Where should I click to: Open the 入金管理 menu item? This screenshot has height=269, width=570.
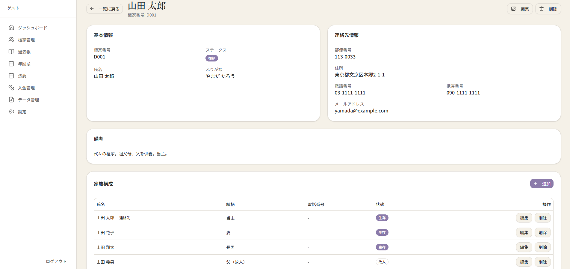coord(26,88)
